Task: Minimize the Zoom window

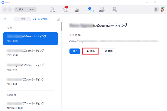Action: (147, 2)
